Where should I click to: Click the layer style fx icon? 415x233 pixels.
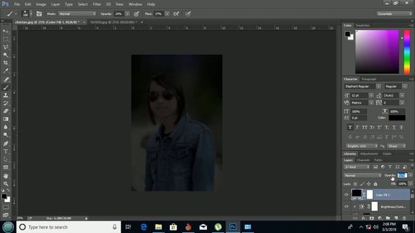[364, 218]
